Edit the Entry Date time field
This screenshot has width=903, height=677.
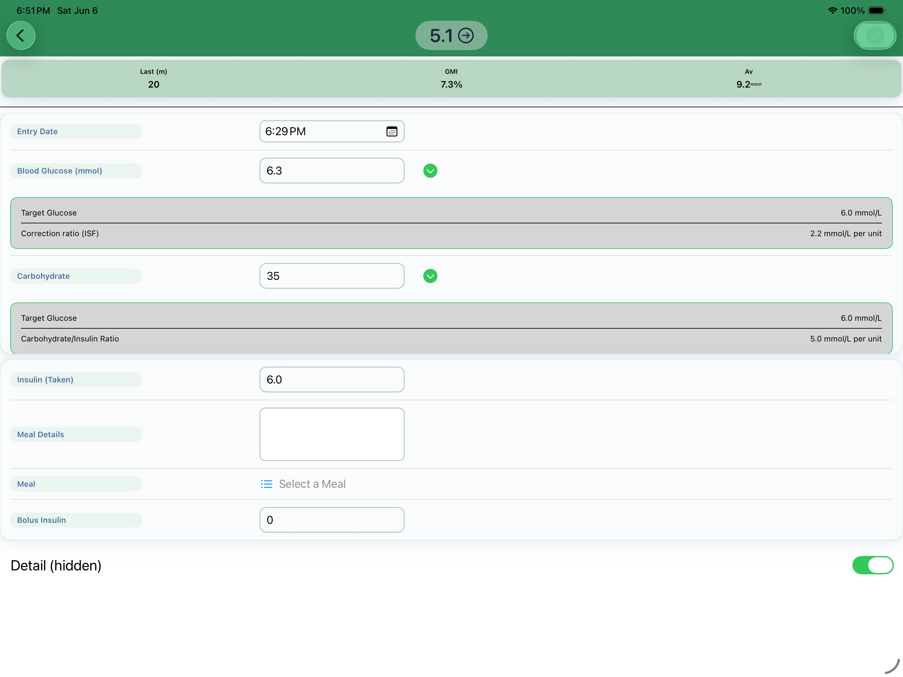tap(332, 132)
